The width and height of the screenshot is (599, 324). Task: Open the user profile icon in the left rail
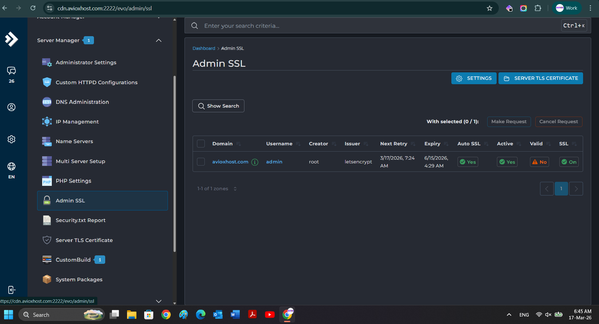point(12,107)
